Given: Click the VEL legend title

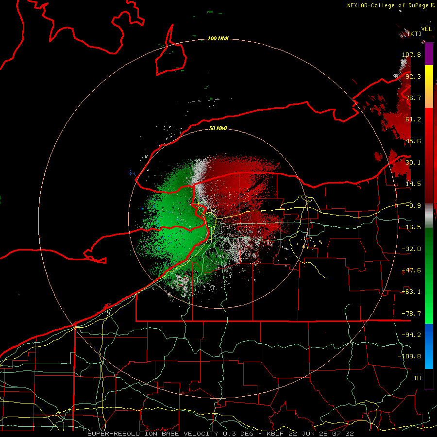Looking at the screenshot, I should (x=426, y=29).
